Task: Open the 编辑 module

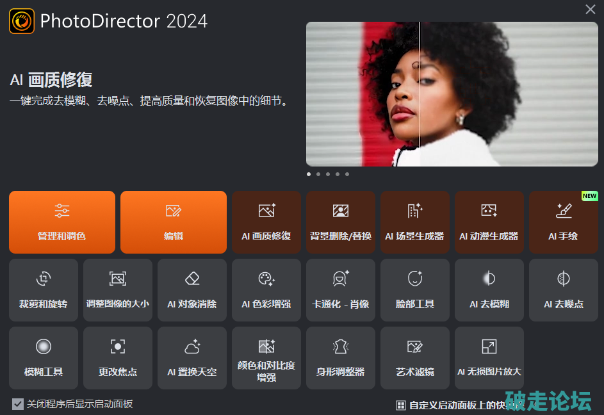Action: [174, 222]
